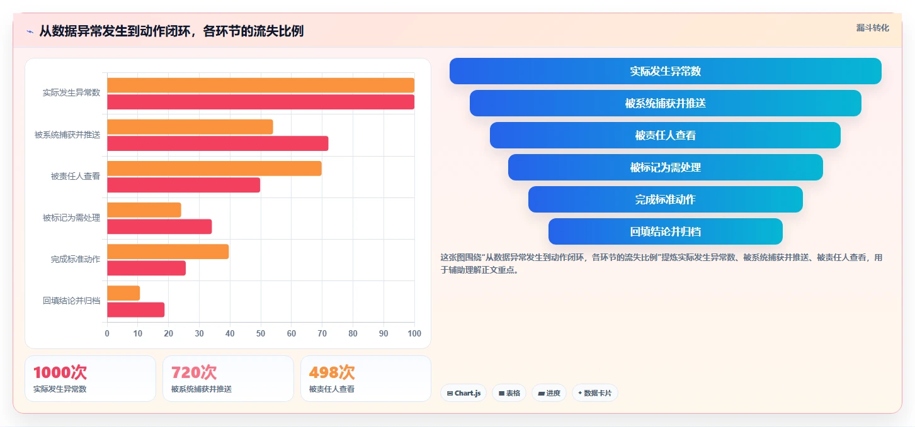Click x-axis tick value 50
Viewport: 915px width, 427px height.
click(x=261, y=333)
